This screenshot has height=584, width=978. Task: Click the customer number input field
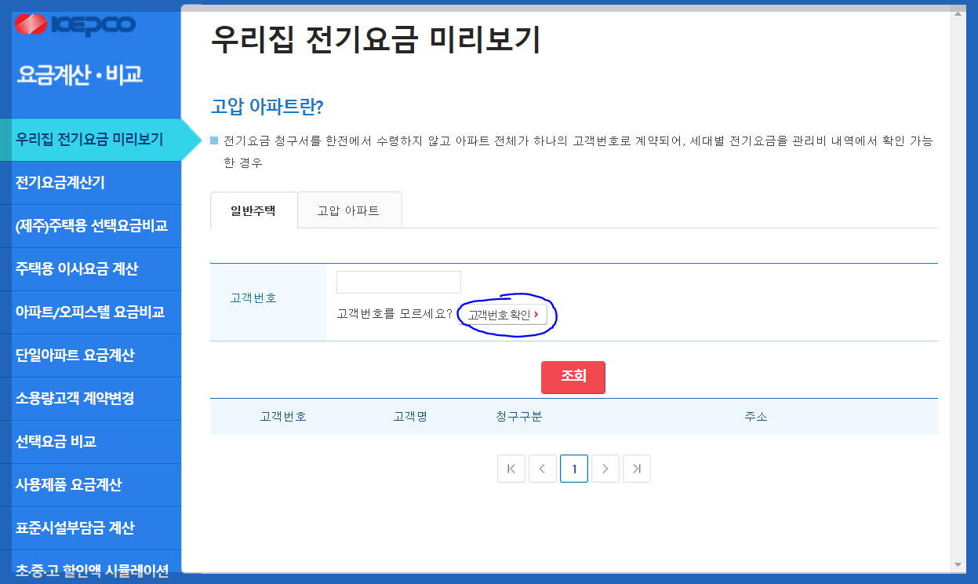[x=398, y=282]
